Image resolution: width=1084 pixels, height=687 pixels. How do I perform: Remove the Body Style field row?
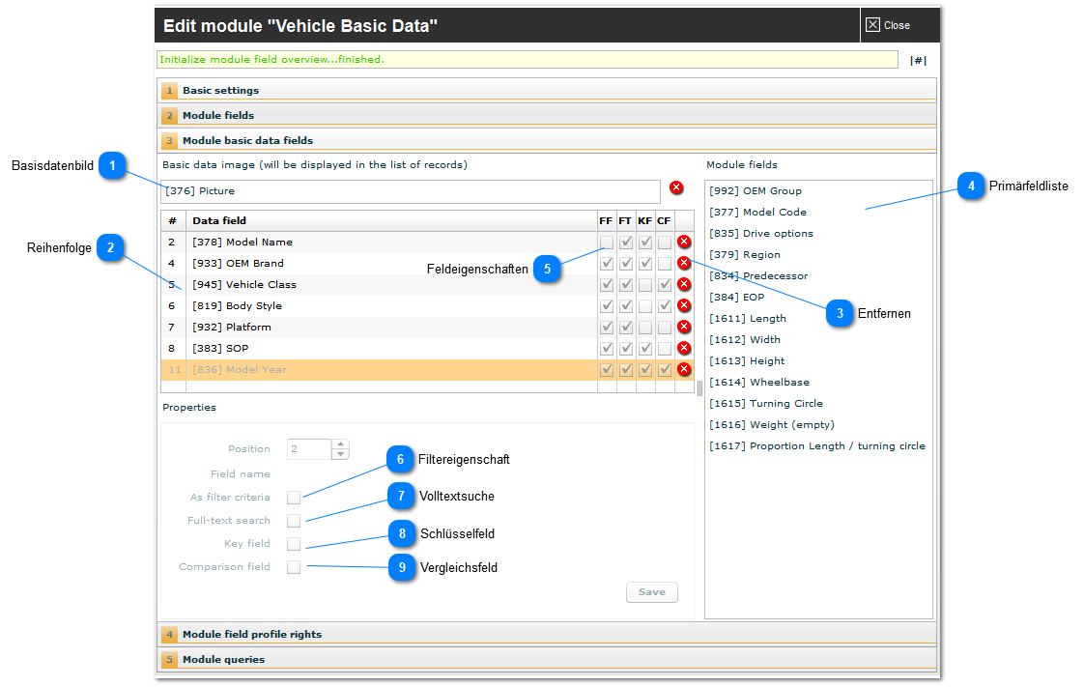click(x=684, y=305)
